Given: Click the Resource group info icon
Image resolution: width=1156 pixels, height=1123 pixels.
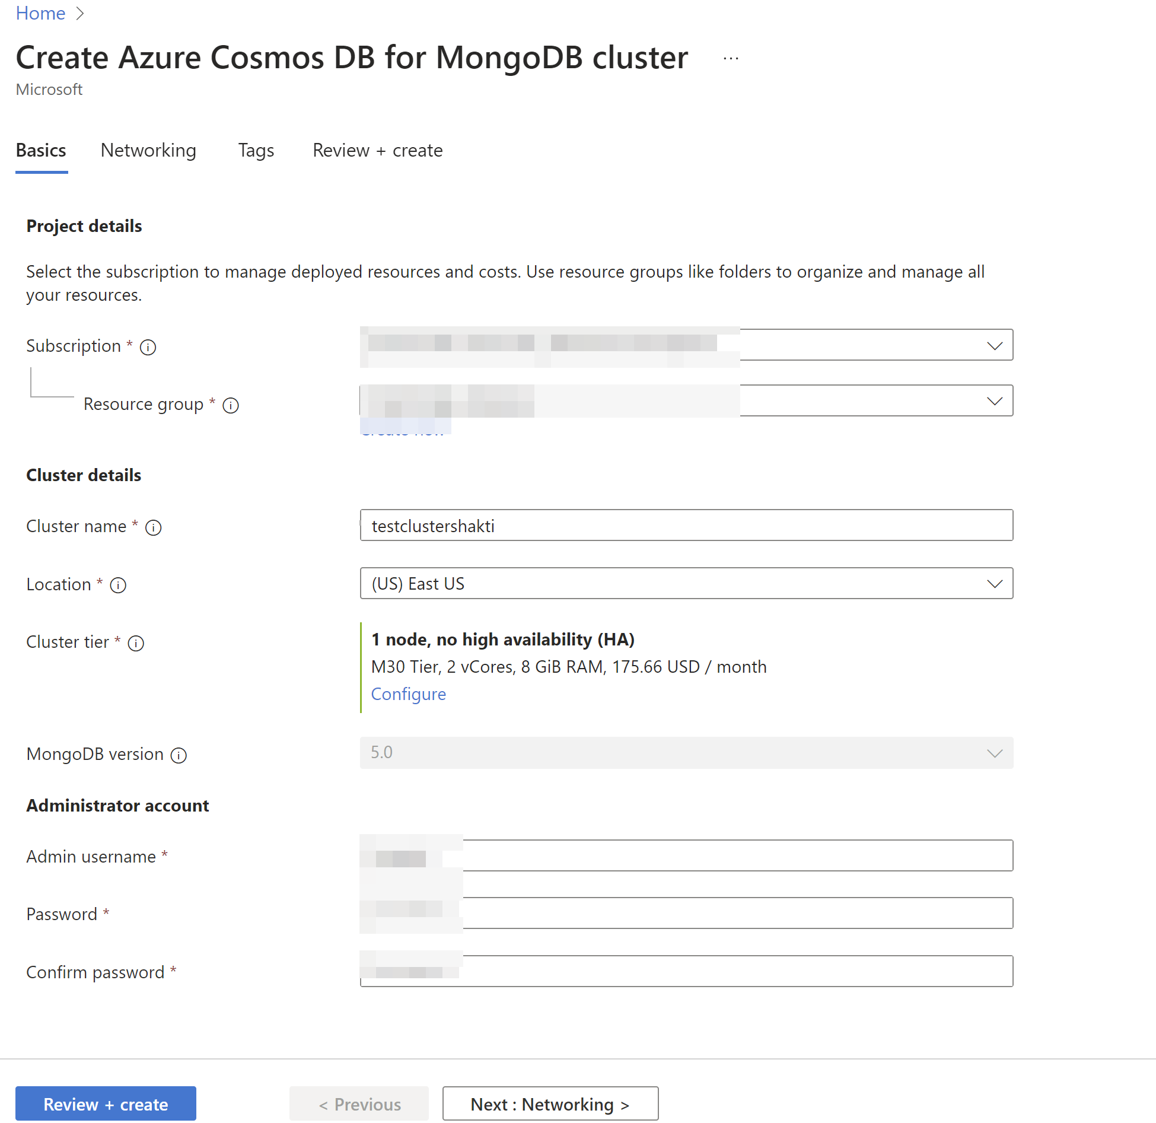Looking at the screenshot, I should point(231,405).
